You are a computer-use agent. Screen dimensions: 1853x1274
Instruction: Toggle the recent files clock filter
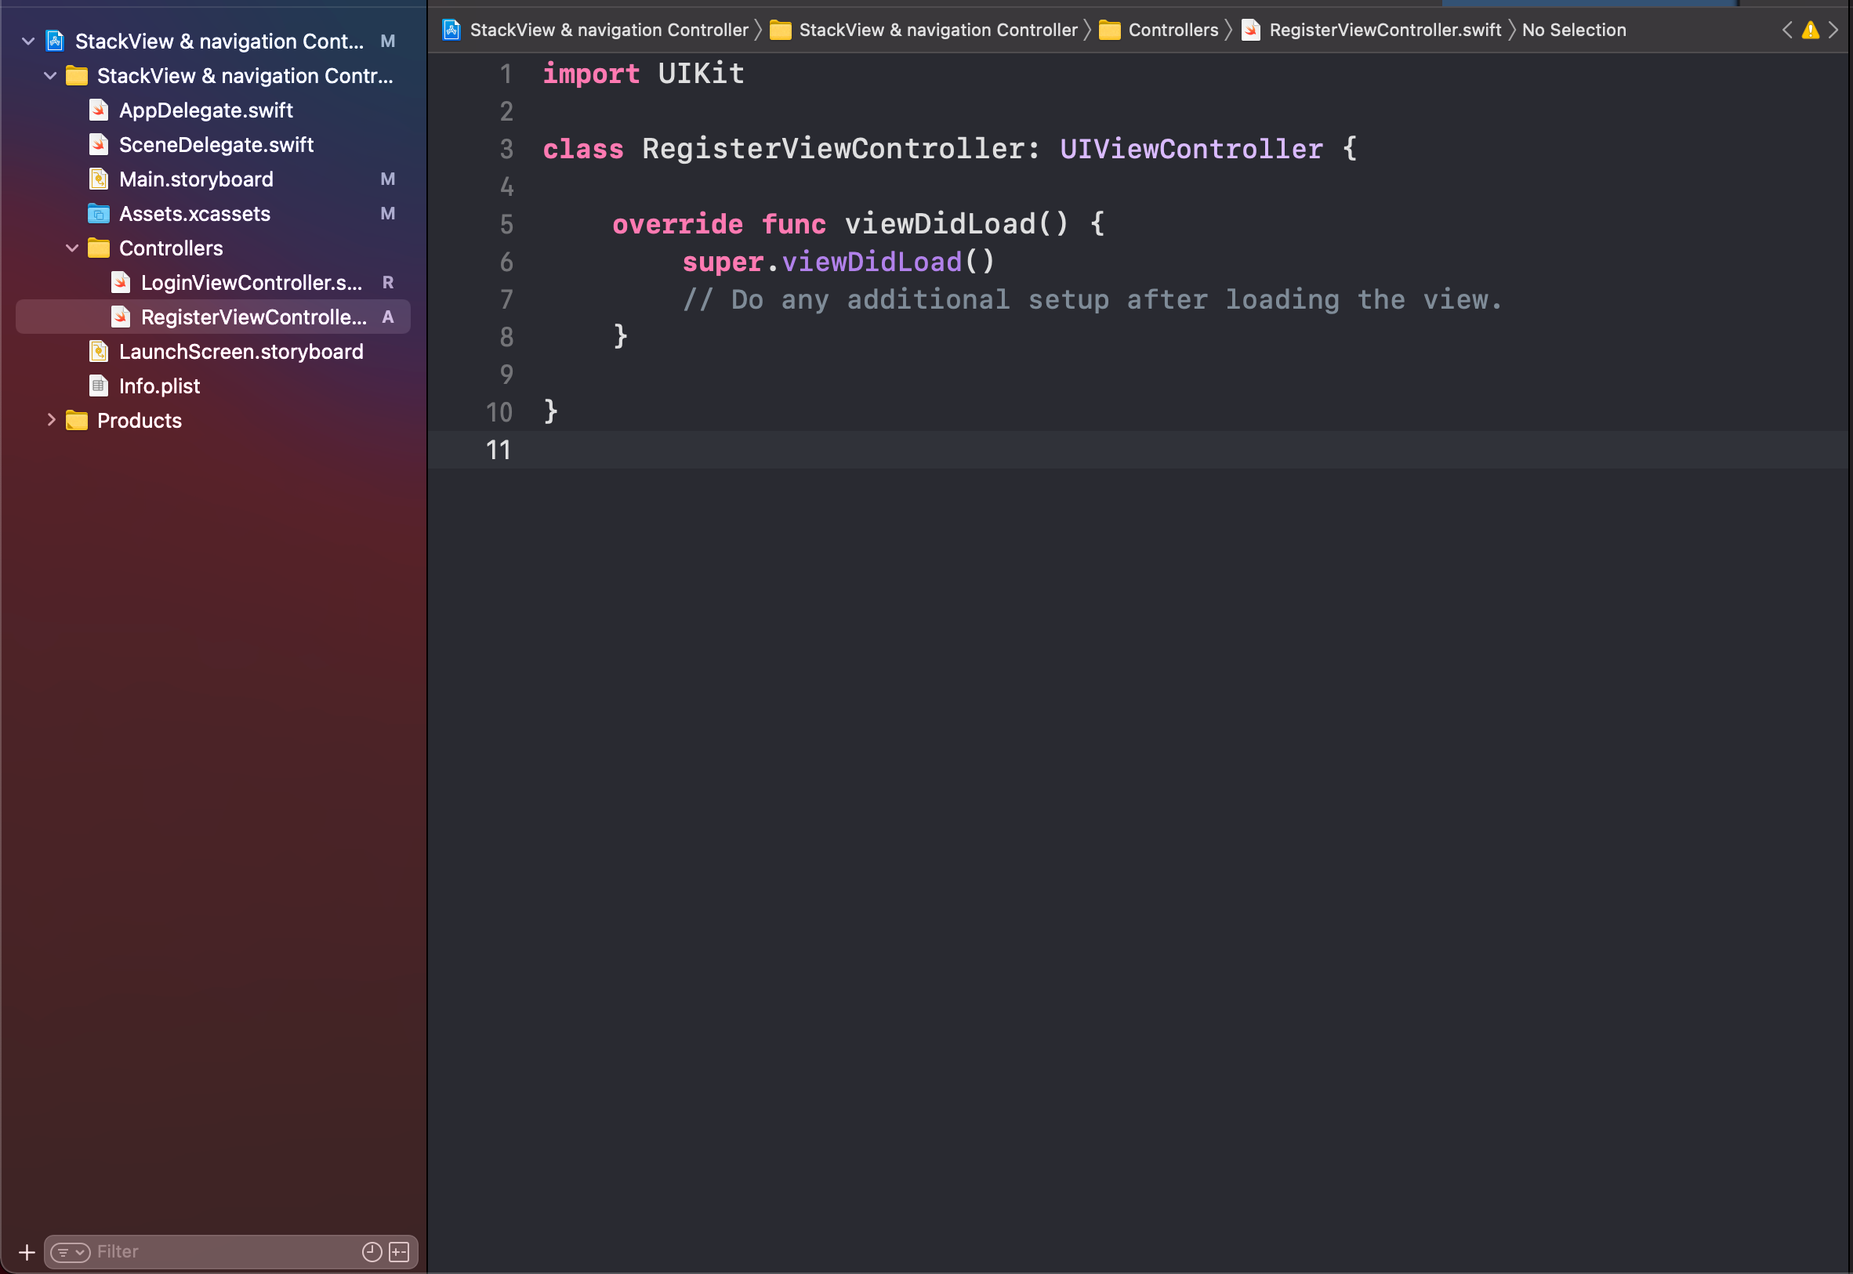[x=372, y=1251]
